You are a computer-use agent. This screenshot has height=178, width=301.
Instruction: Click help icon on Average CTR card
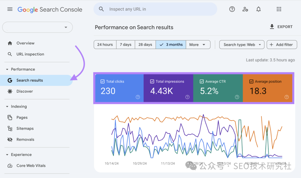237,97
